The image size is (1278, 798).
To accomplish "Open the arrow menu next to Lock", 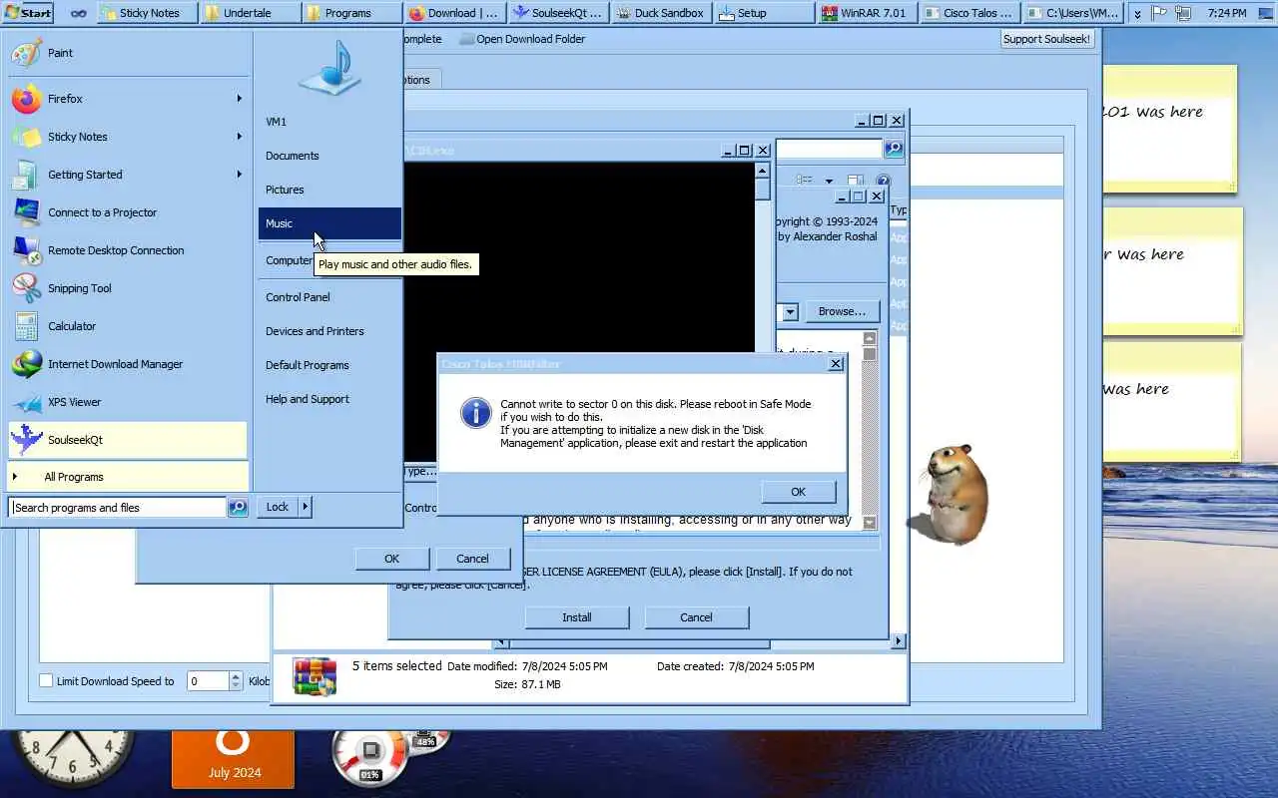I will [x=306, y=507].
